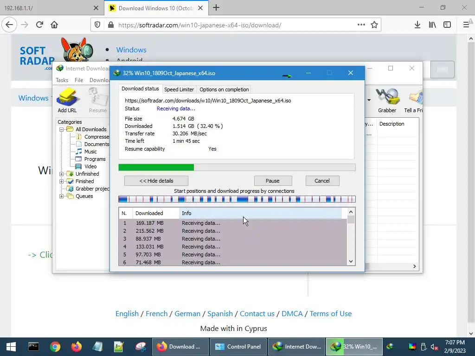Viewport: 475px width, 356px height.
Task: Open the Options on completion tab
Action: coord(224,89)
